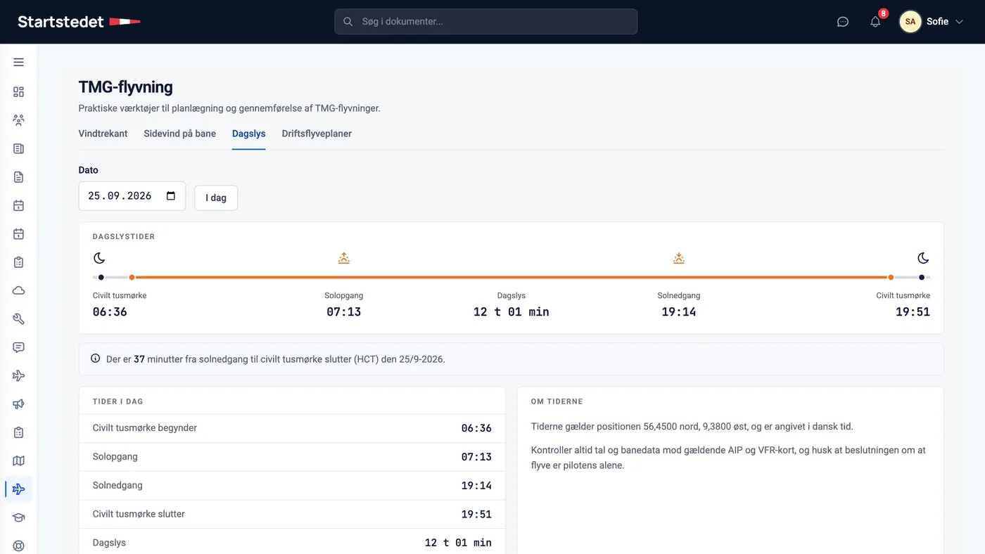The width and height of the screenshot is (985, 554).
Task: Open the document page icon in the sidebar
Action: (18, 177)
